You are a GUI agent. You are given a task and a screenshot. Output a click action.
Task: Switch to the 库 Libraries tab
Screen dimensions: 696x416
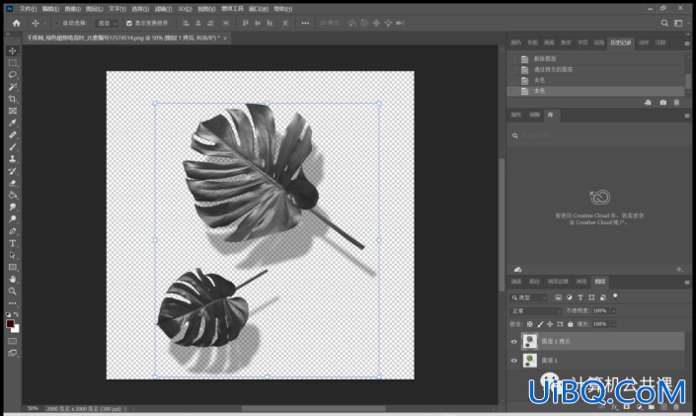pos(551,115)
